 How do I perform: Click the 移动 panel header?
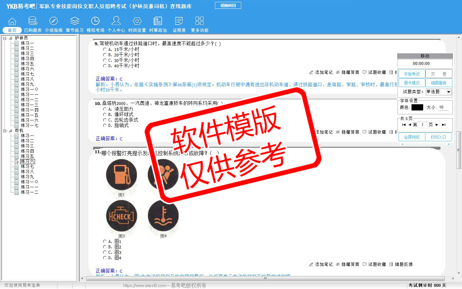425,56
